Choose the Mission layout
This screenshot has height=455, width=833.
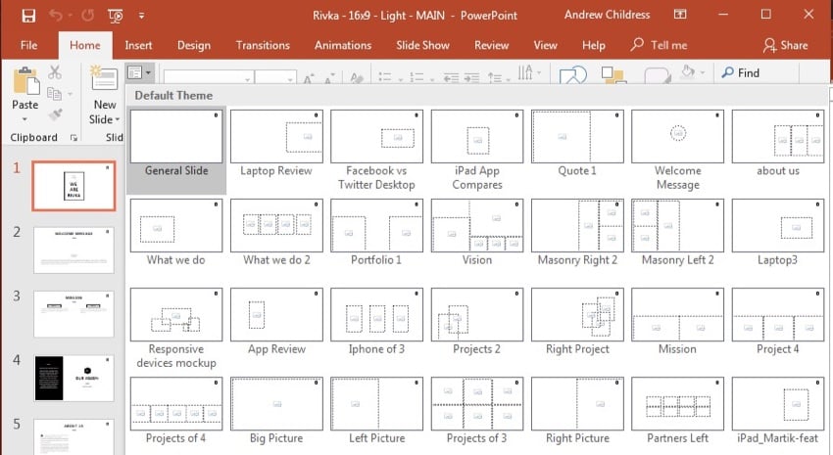(678, 321)
